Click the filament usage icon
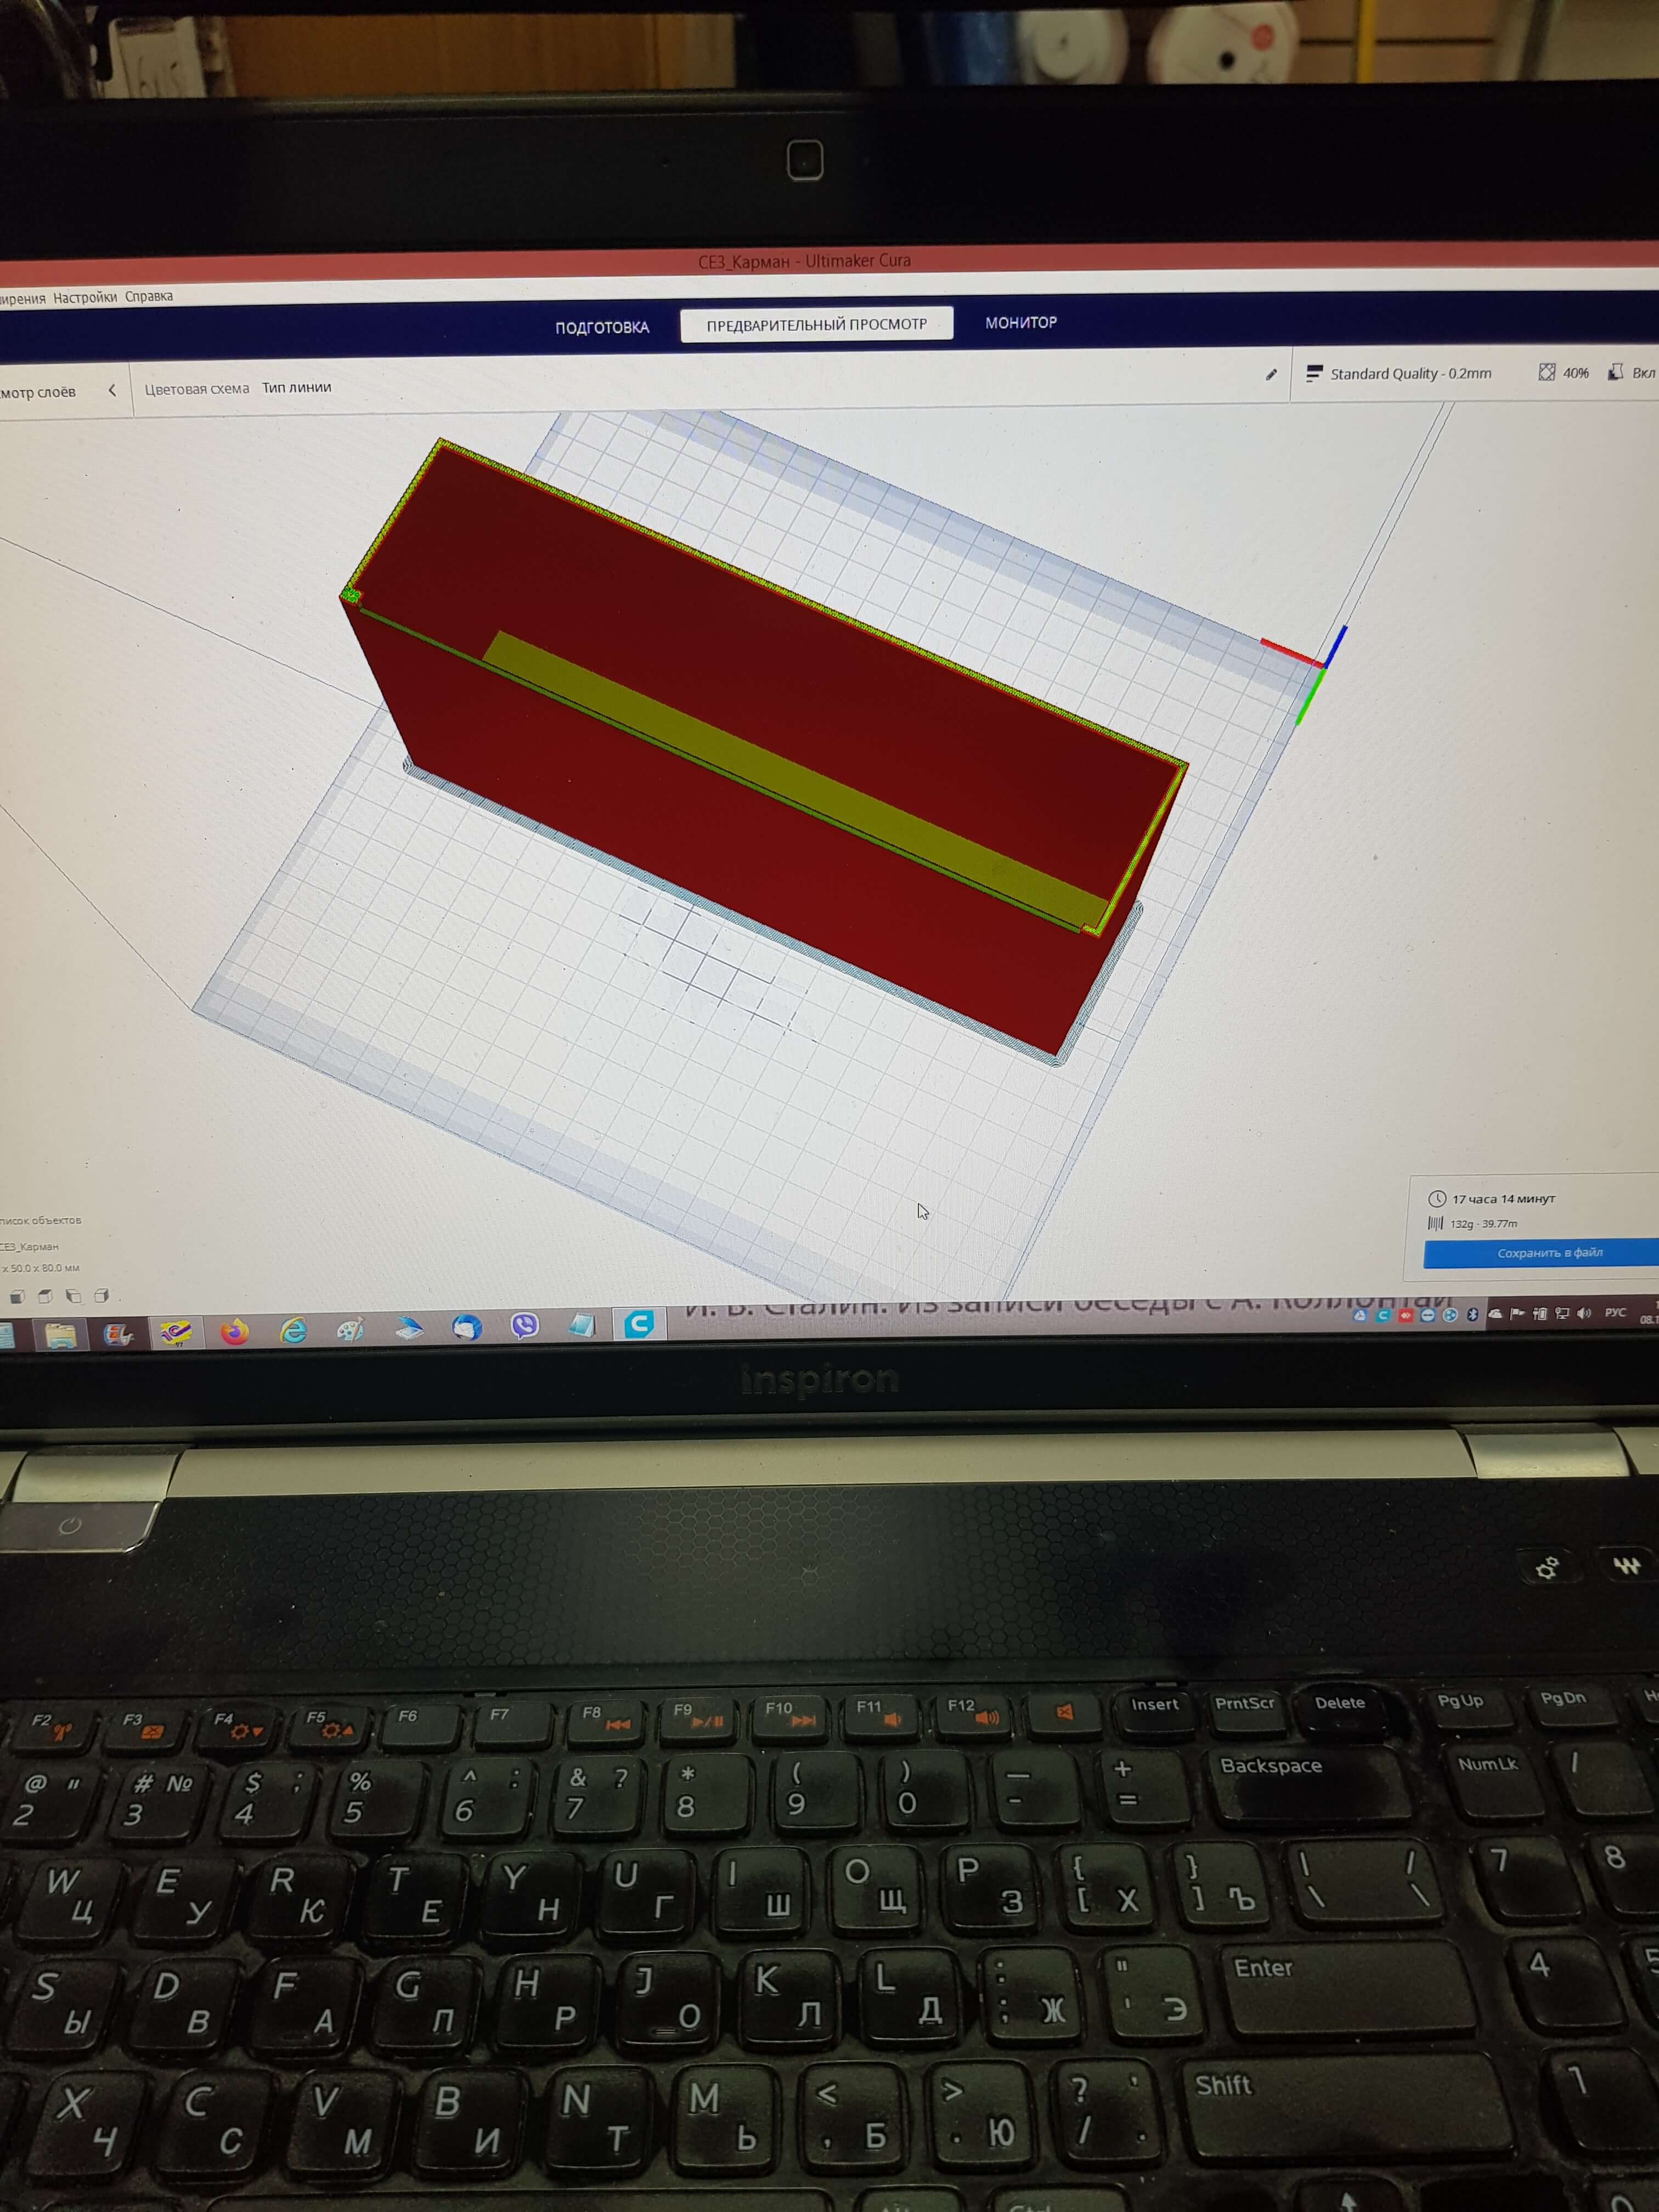Screen dimensions: 1659x2212 tap(1436, 1223)
